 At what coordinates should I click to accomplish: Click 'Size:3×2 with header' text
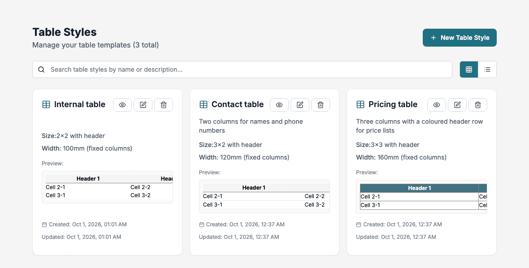(x=230, y=145)
